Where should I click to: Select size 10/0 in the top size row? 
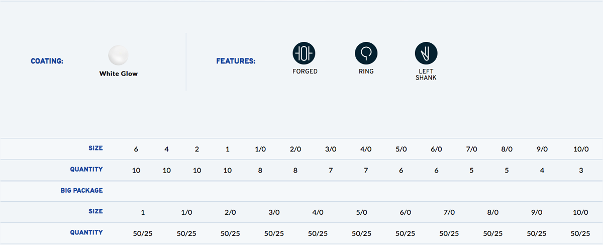pyautogui.click(x=580, y=149)
